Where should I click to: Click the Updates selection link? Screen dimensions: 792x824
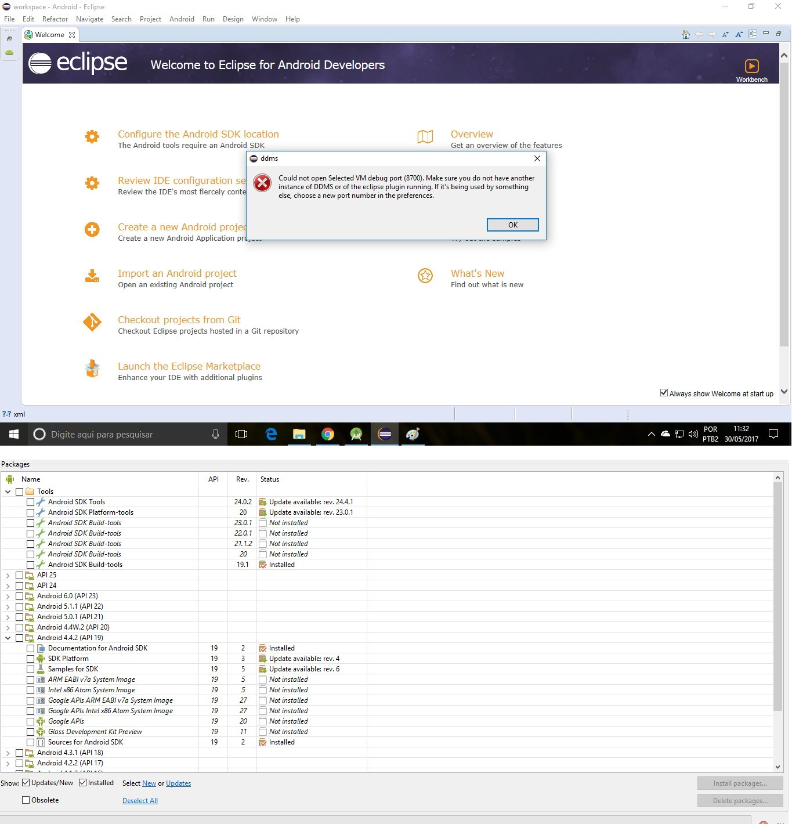(x=178, y=783)
